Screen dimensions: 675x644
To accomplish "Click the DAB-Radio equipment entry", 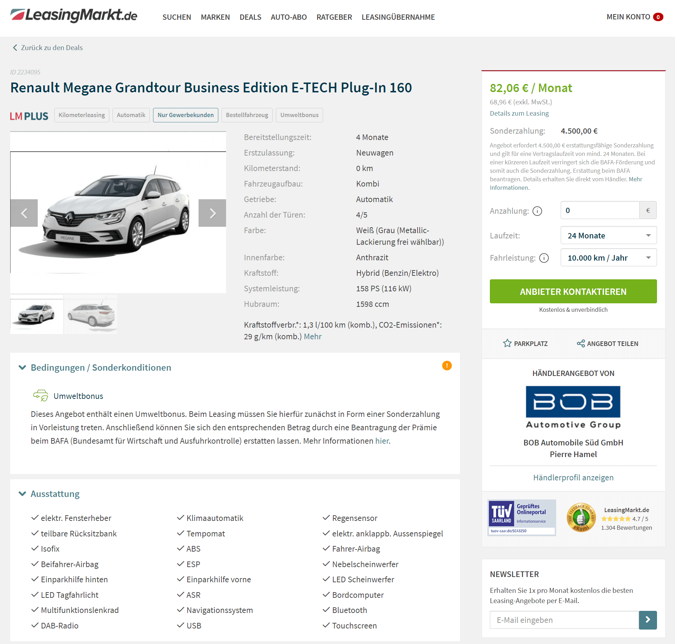I will pyautogui.click(x=60, y=626).
